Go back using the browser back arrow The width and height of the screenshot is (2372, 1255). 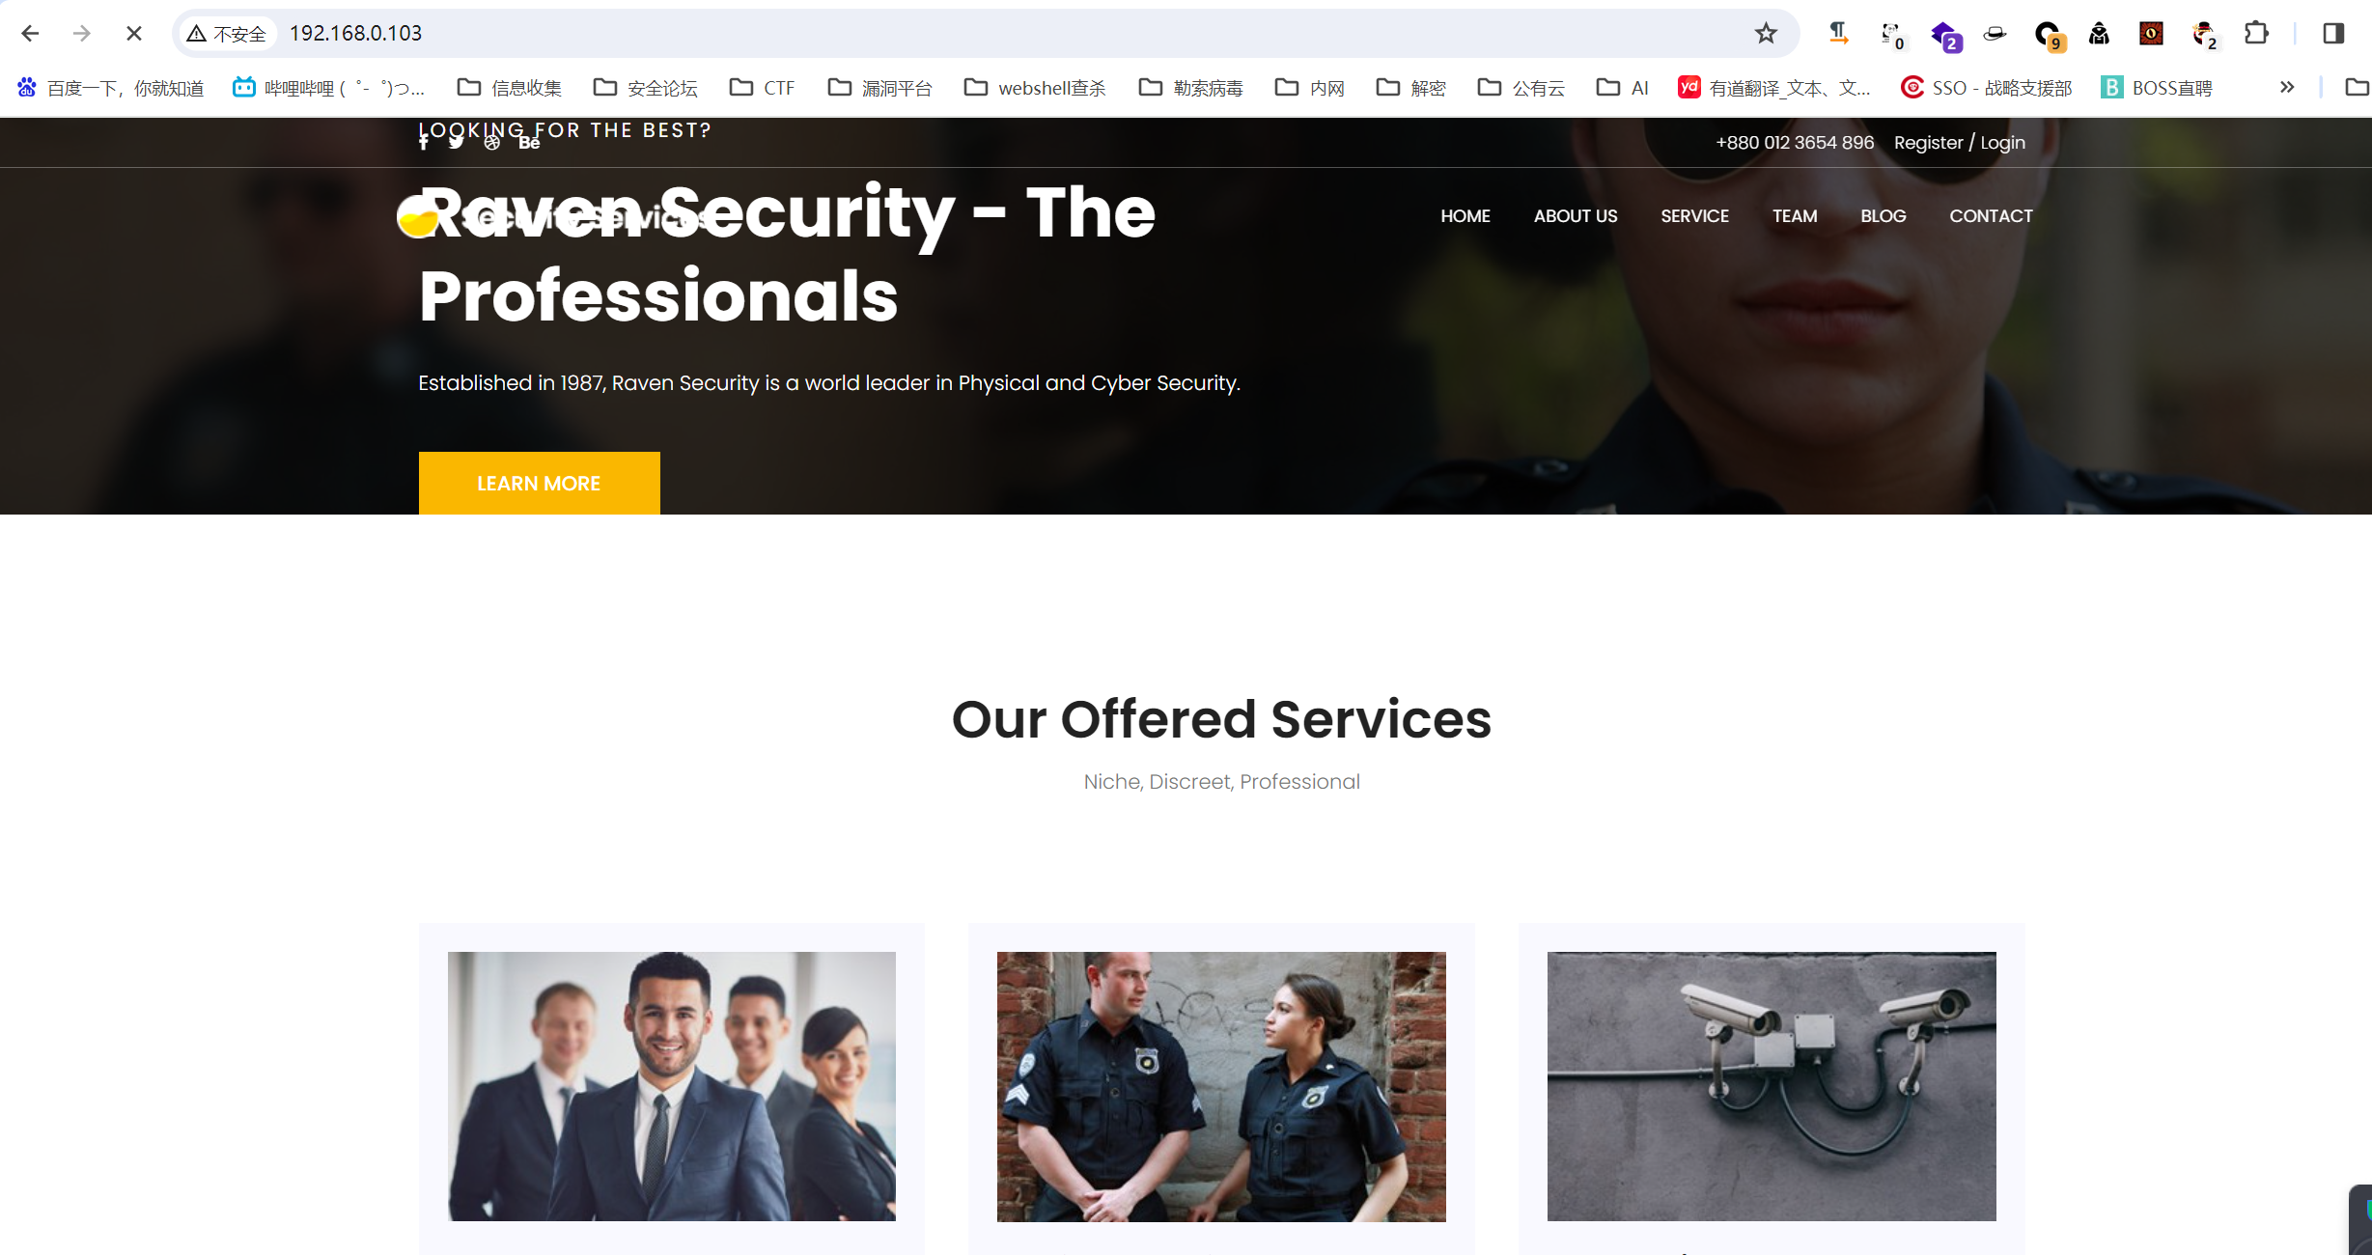coord(30,34)
